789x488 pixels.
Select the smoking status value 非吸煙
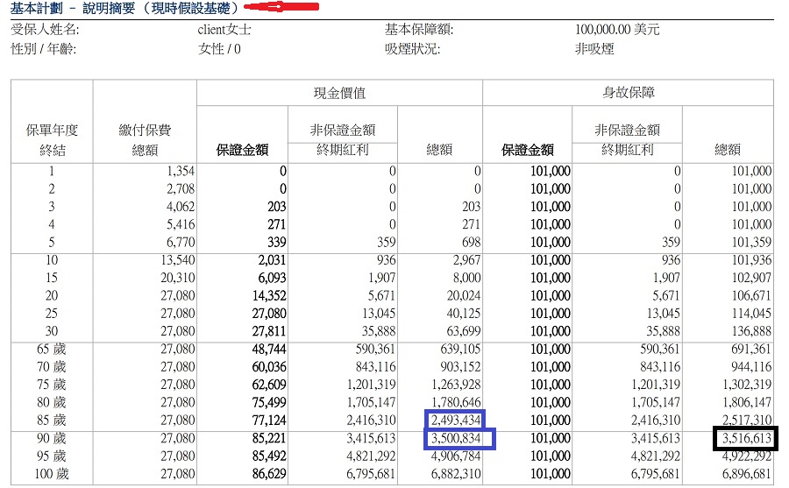(x=594, y=49)
